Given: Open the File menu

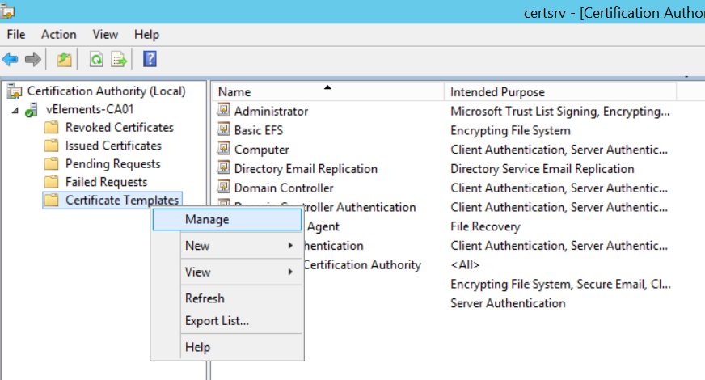Looking at the screenshot, I should coord(16,34).
